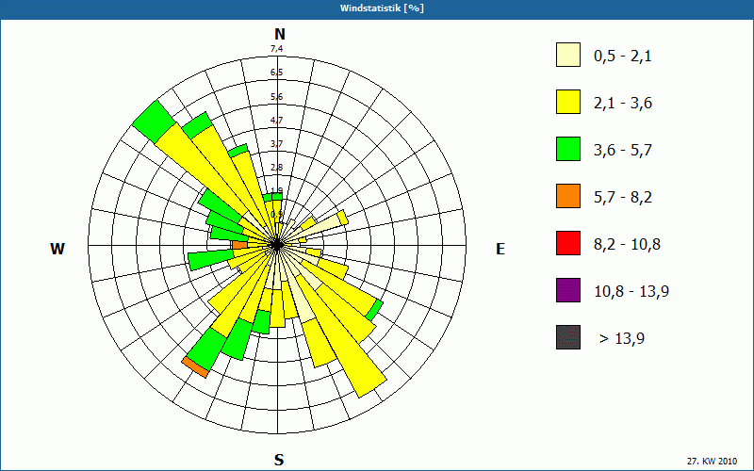Image resolution: width=754 pixels, height=471 pixels.
Task: Click the 3,7 ring scale value
Action: coord(276,143)
